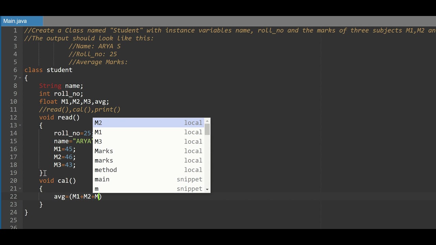Click the autocomplete list scrollbar thumb
The width and height of the screenshot is (436, 245).
[x=207, y=129]
